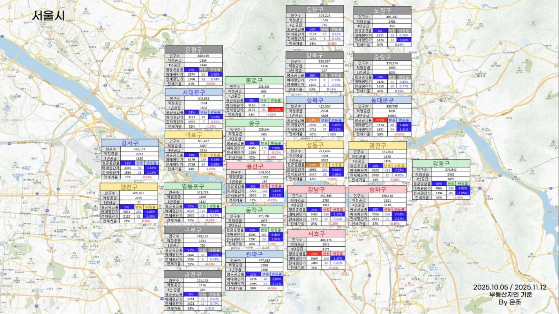The height and width of the screenshot is (314, 559).
Task: Select the 노원구 district header
Action: (x=382, y=11)
